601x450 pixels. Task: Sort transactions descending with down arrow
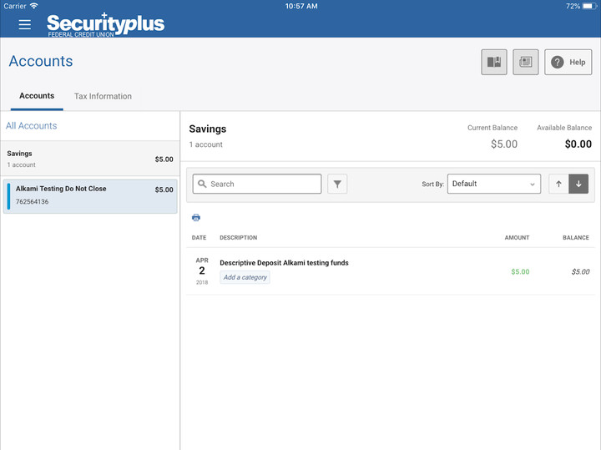578,184
